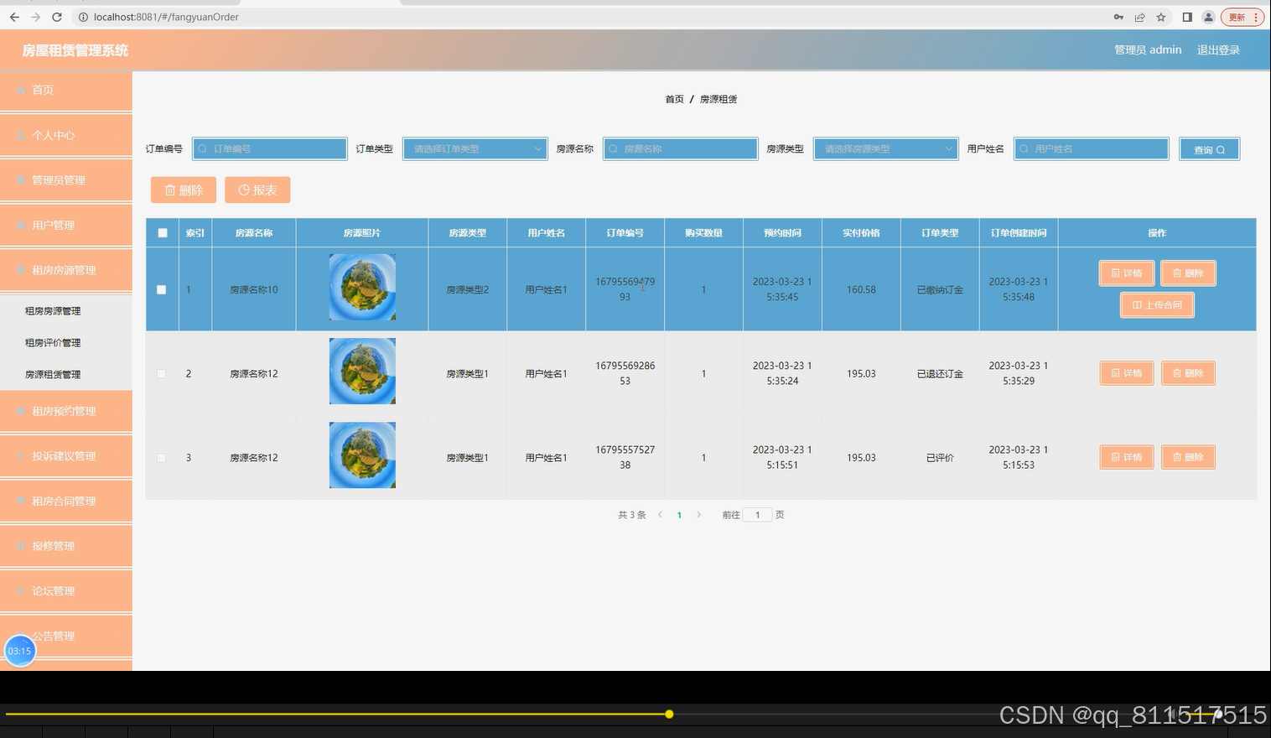Open the photo thumbnail in index 3 row
The image size is (1271, 738).
click(x=362, y=455)
